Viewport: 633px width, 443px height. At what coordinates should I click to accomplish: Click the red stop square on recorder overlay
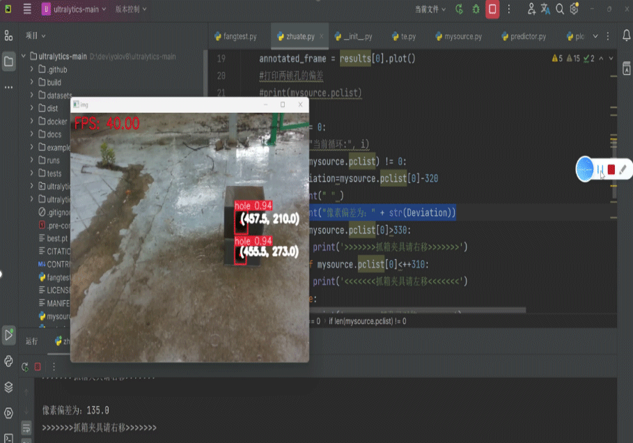click(611, 169)
